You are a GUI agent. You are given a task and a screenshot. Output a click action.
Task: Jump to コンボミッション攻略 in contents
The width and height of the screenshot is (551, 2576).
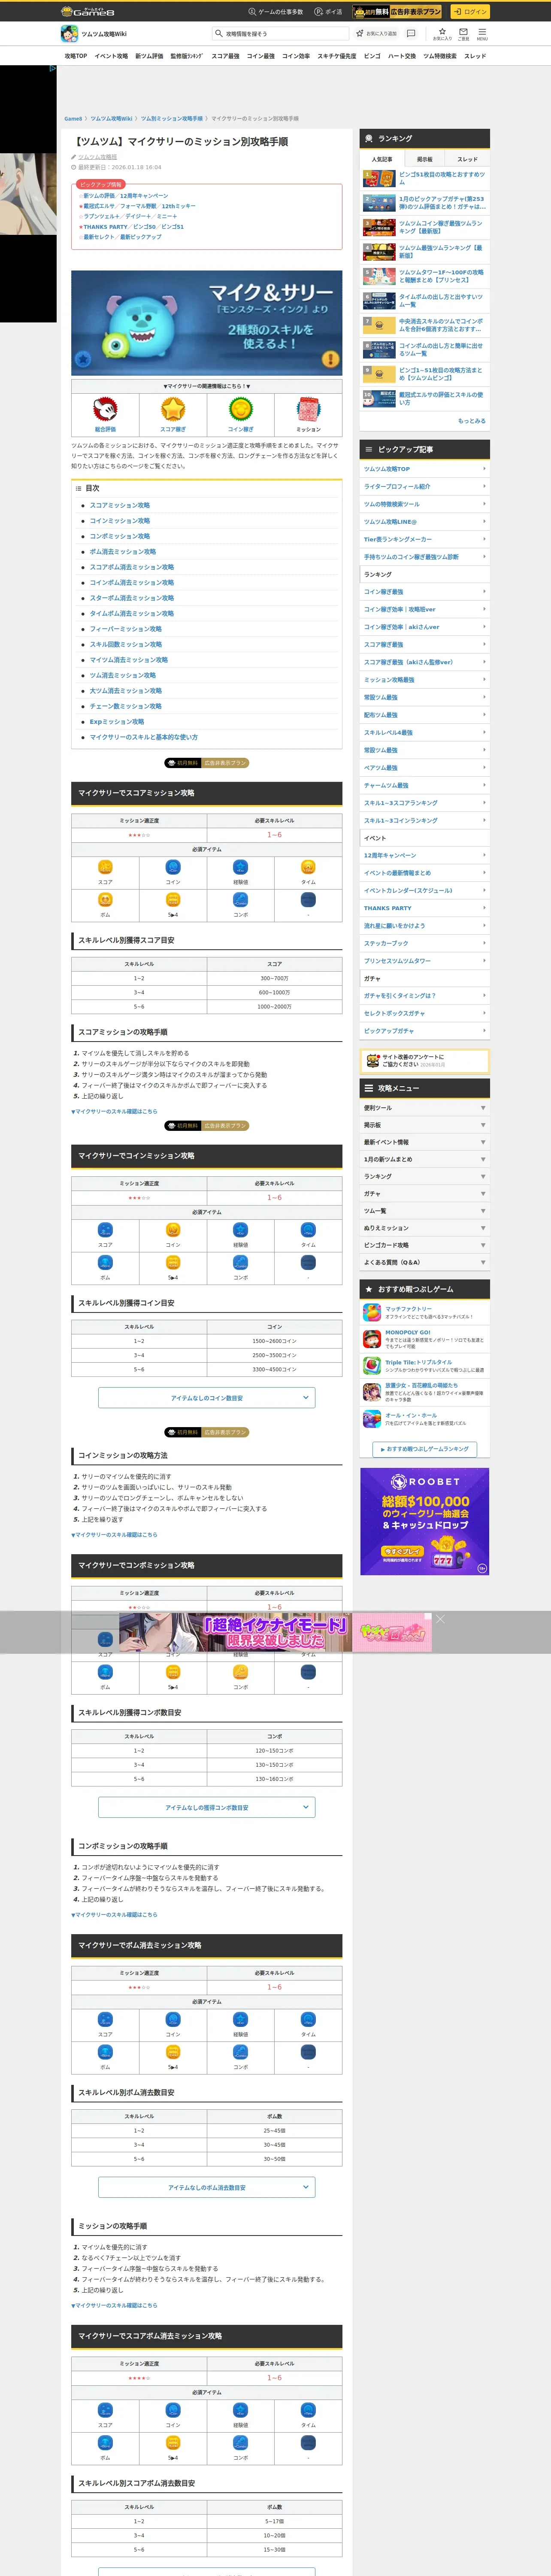click(x=120, y=536)
